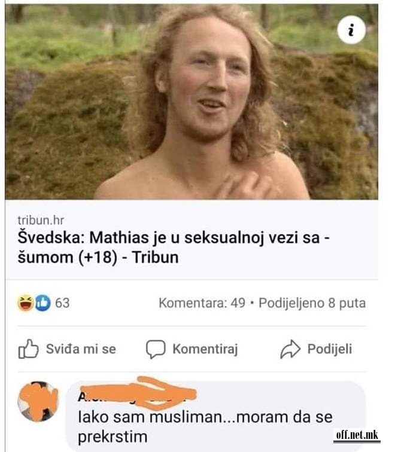
Task: Open the info icon on the article image
Action: pos(351,30)
